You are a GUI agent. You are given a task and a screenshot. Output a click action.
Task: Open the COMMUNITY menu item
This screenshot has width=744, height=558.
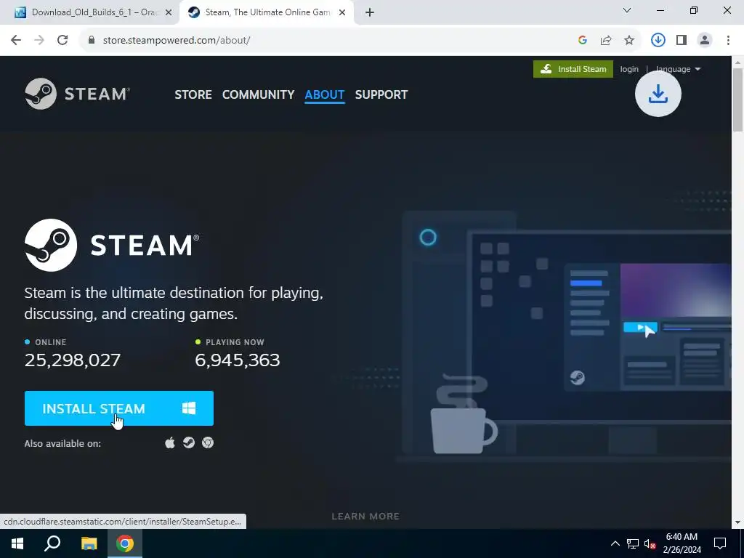[x=258, y=94]
